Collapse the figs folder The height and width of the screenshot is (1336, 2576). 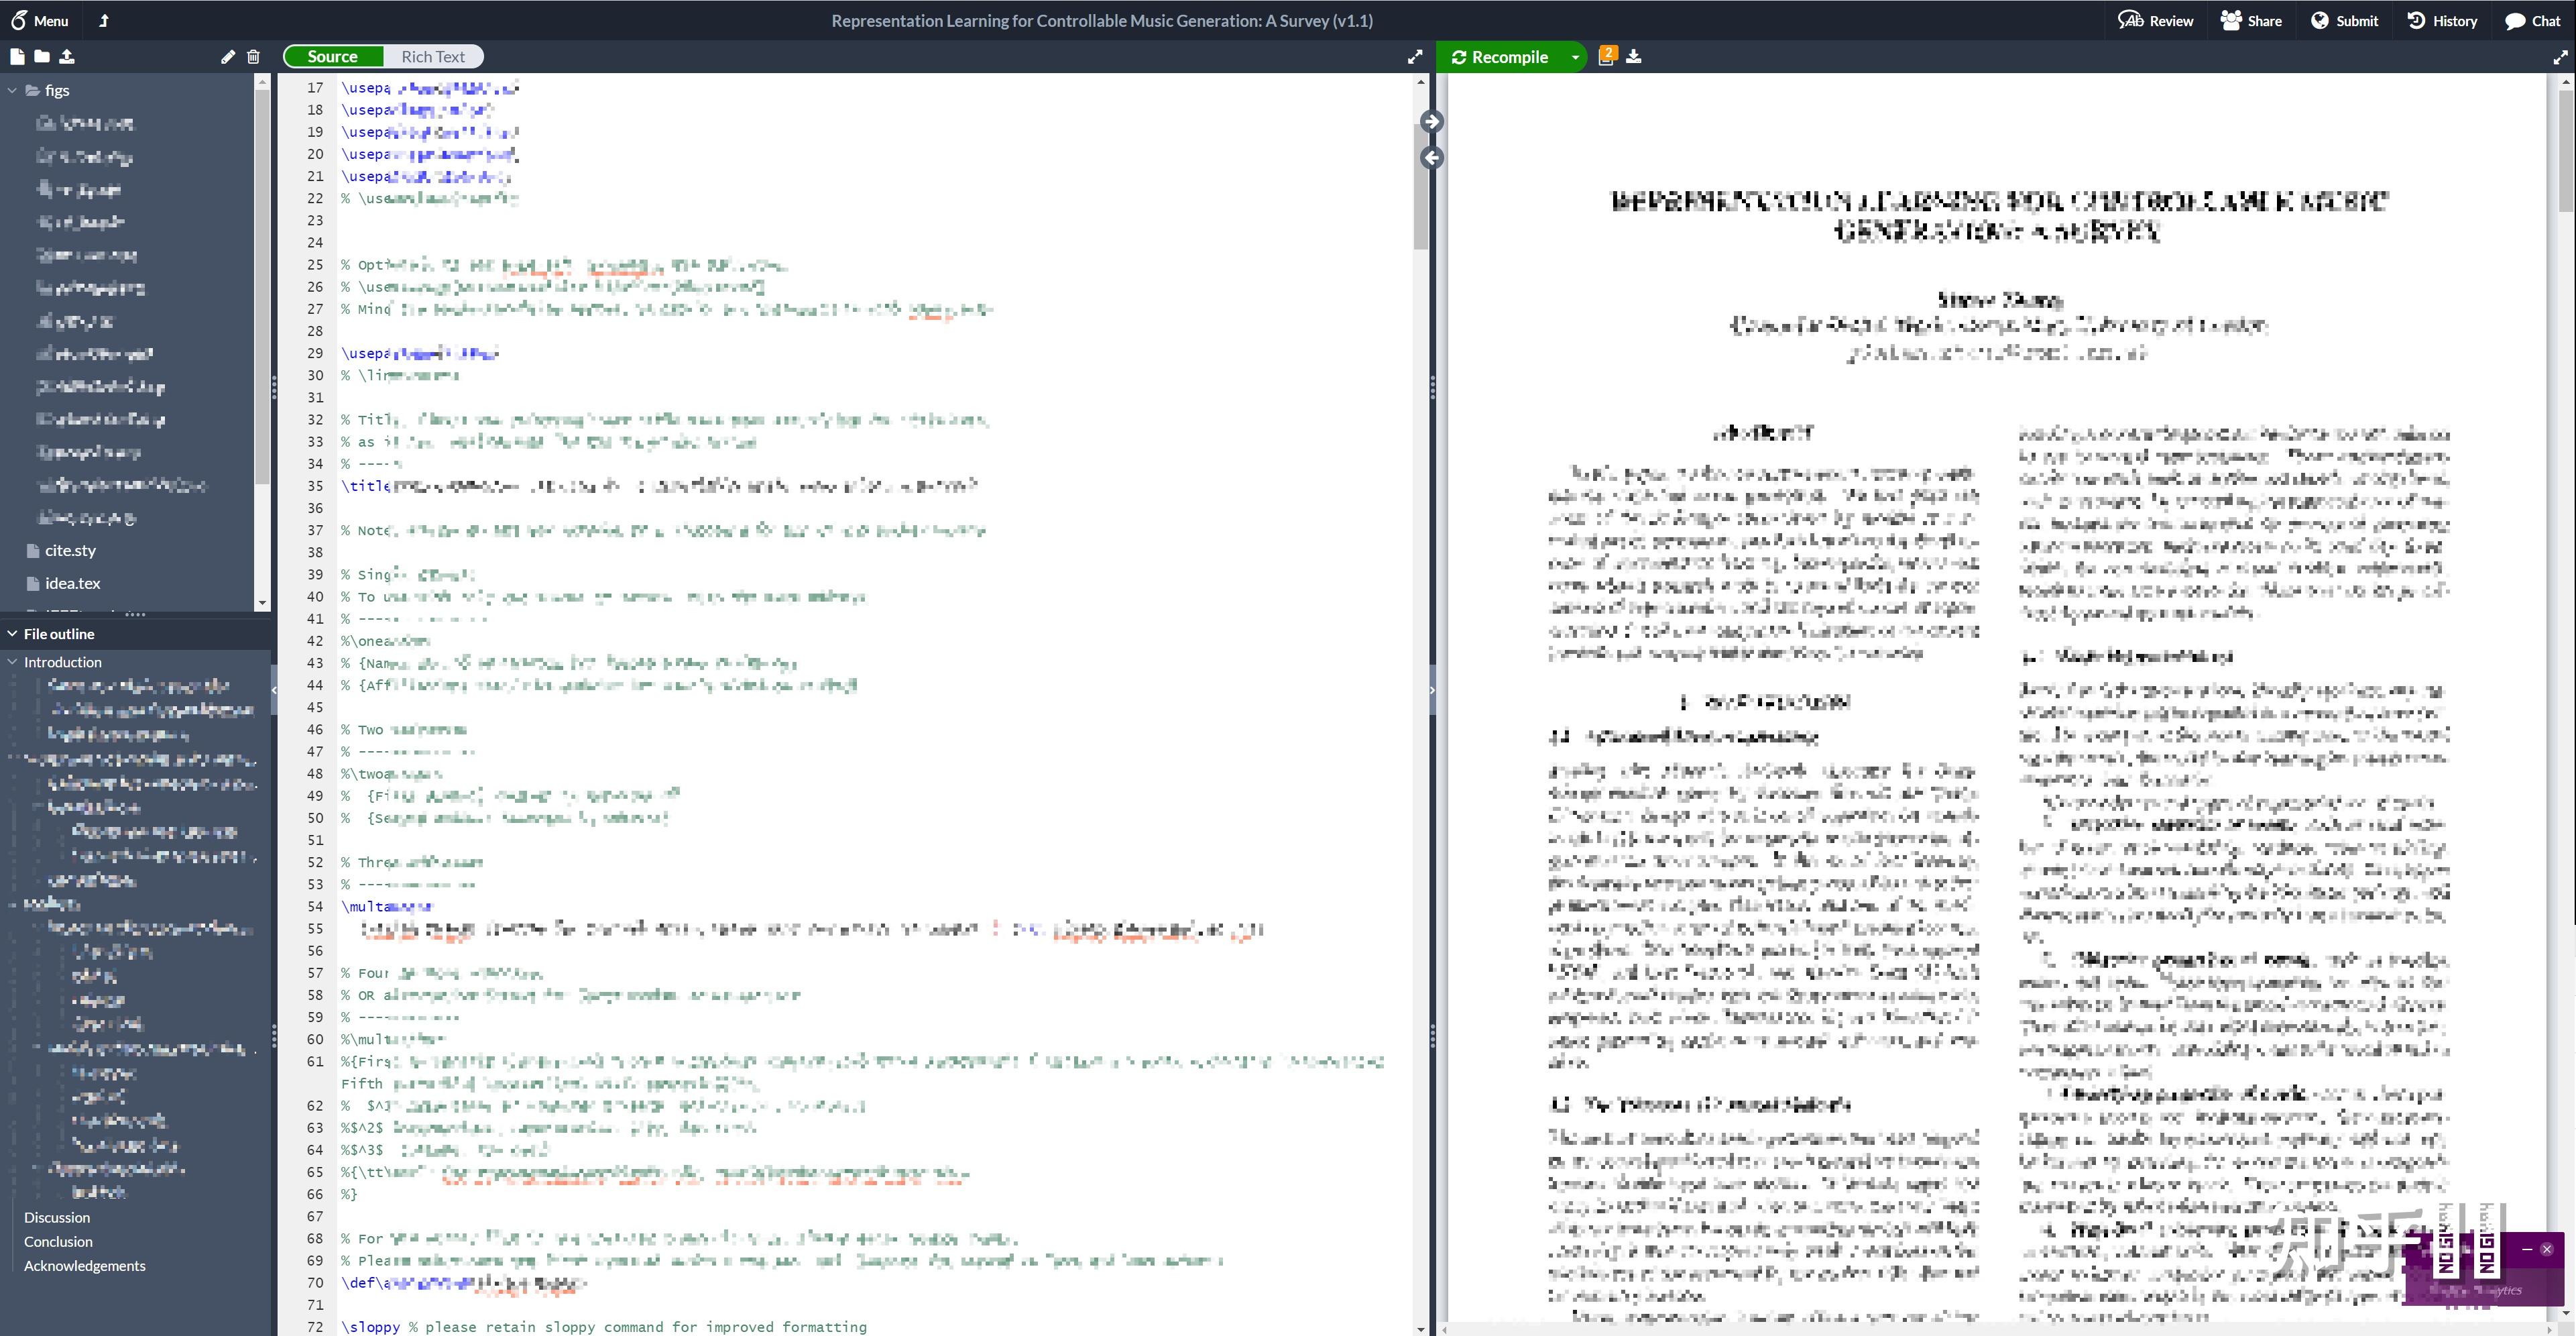pos(12,90)
